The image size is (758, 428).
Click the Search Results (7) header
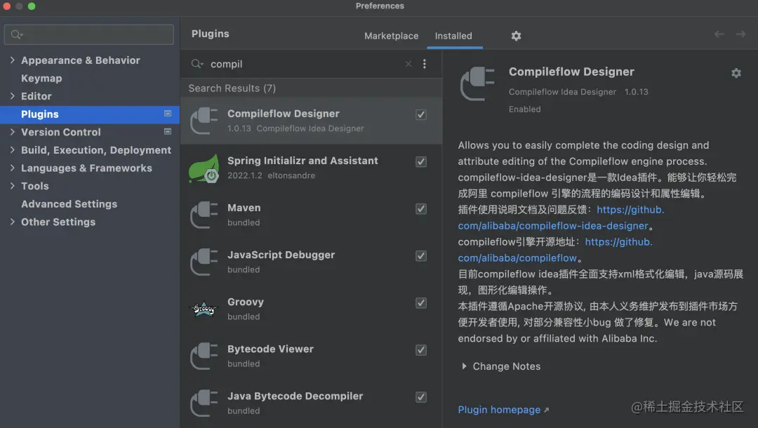232,88
